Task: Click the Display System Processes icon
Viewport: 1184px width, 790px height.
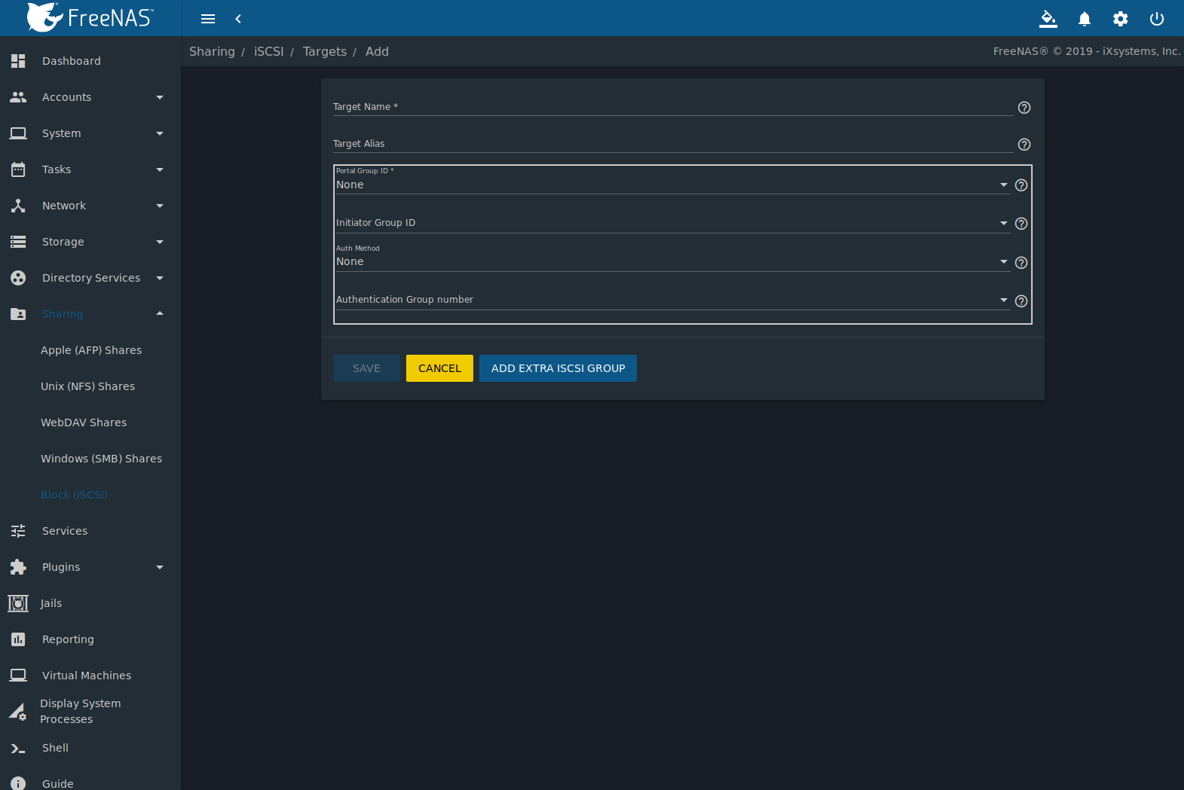Action: (18, 712)
